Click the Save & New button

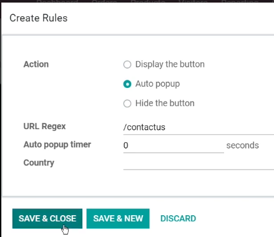pyautogui.click(x=118, y=218)
